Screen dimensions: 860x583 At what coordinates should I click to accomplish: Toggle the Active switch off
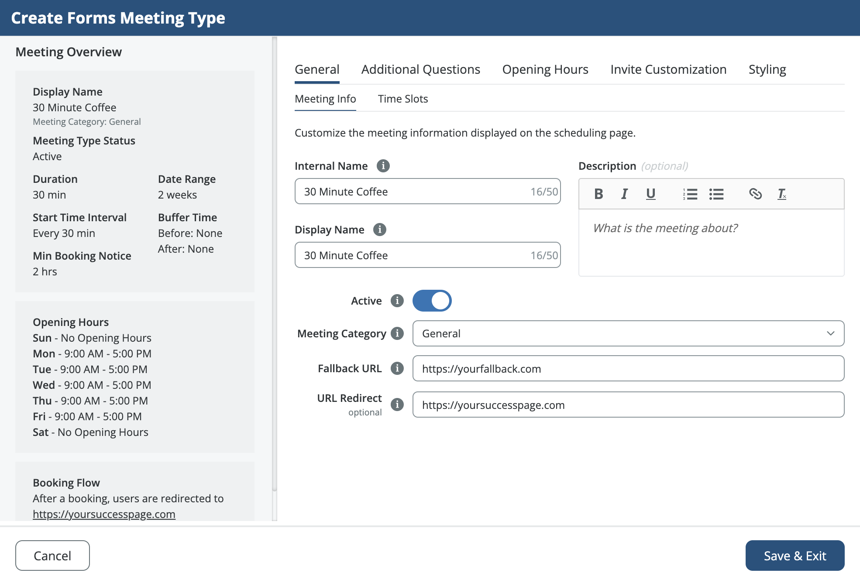point(432,301)
